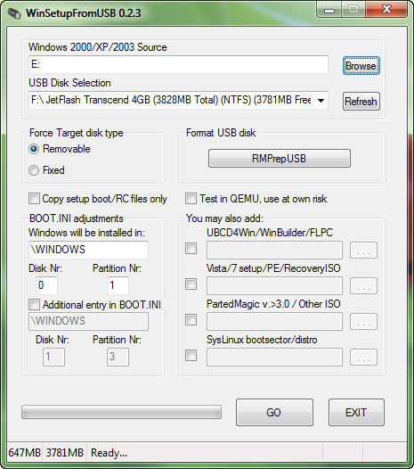Start the process with GO button
The height and width of the screenshot is (469, 414).
(274, 413)
